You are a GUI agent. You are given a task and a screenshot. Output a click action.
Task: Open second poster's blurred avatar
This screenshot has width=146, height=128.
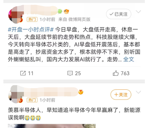[x=16, y=94]
